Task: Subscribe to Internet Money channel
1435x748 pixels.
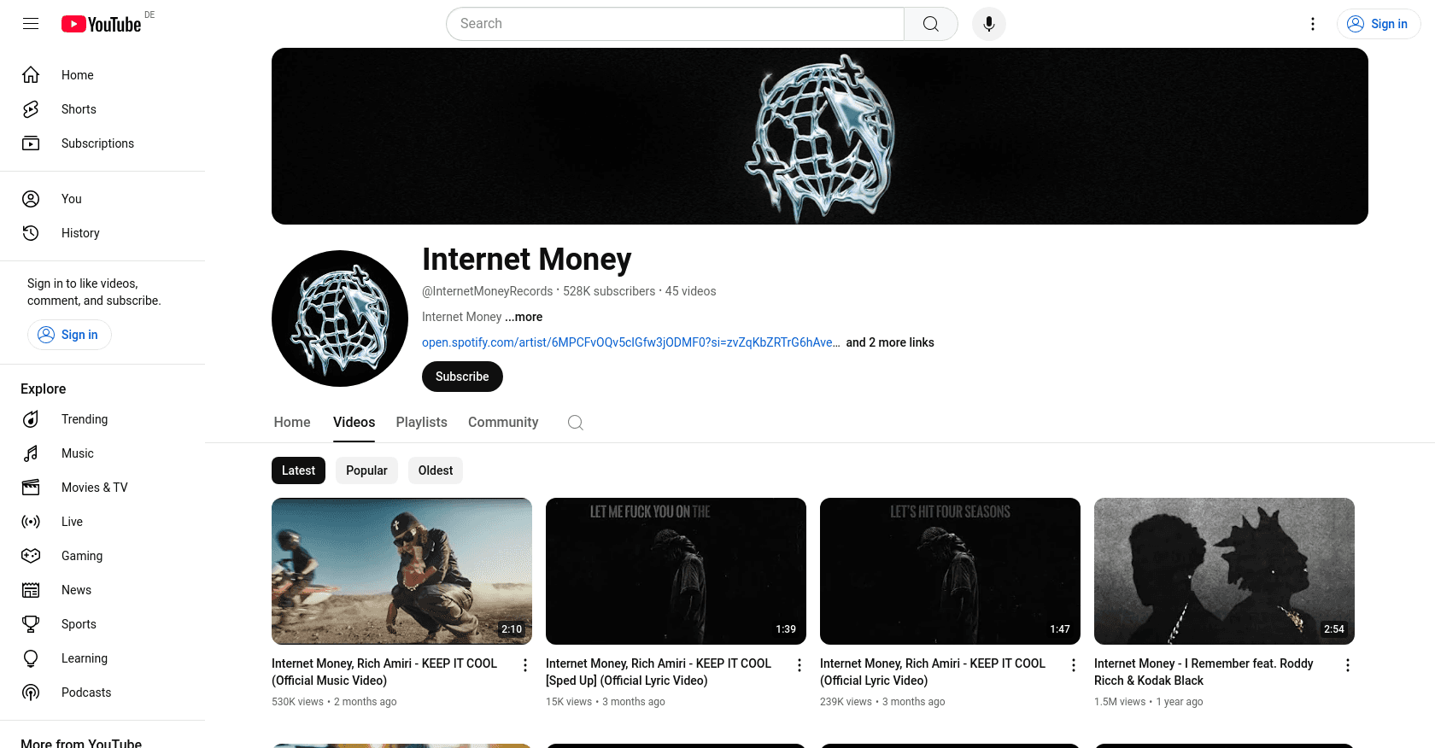Action: point(462,377)
